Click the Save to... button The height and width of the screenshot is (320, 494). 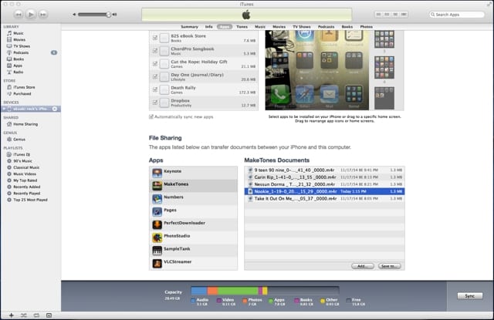pos(389,266)
